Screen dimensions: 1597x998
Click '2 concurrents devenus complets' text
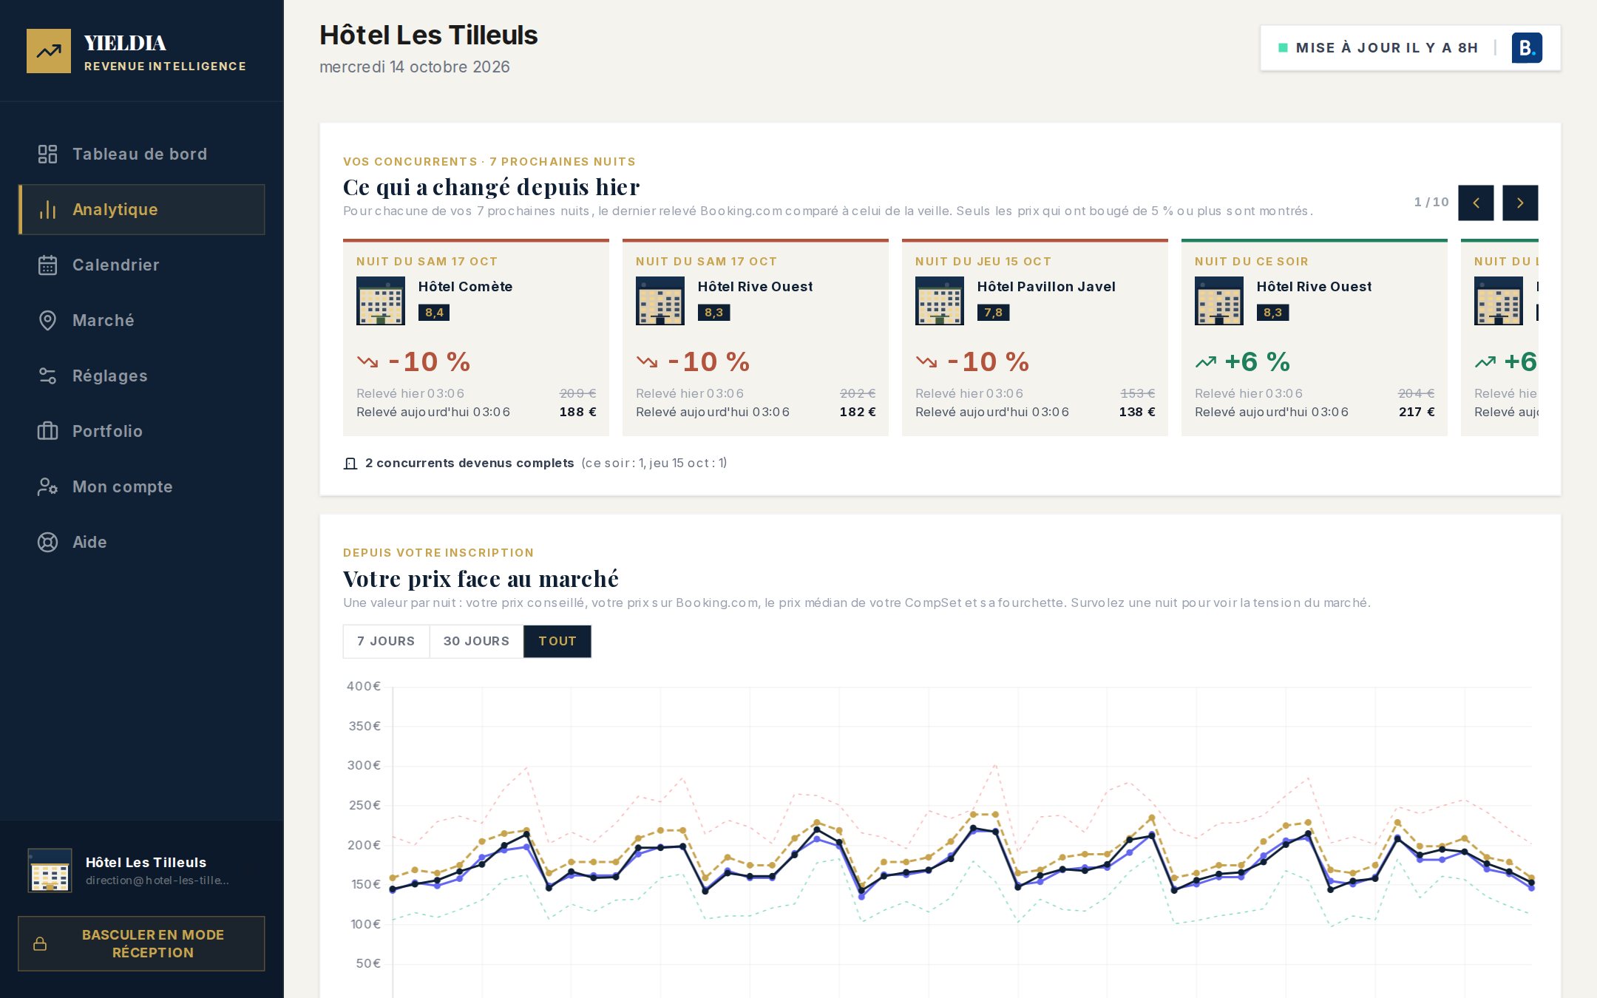coord(469,463)
